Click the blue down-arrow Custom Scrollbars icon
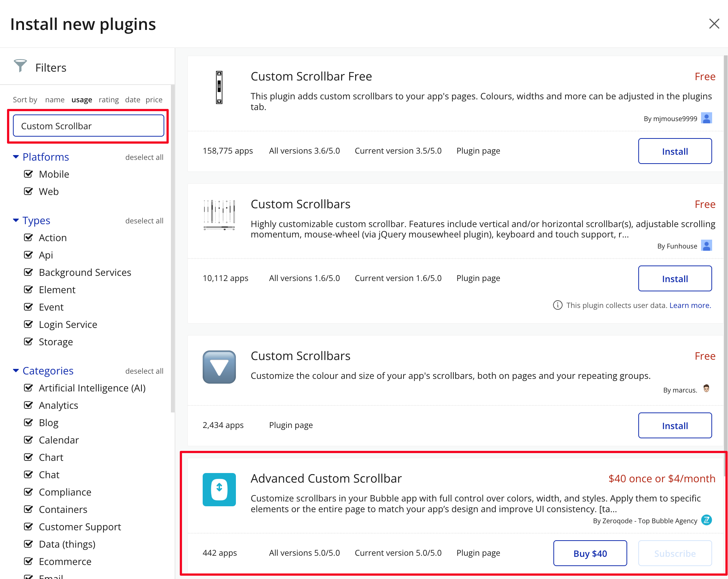 click(219, 367)
